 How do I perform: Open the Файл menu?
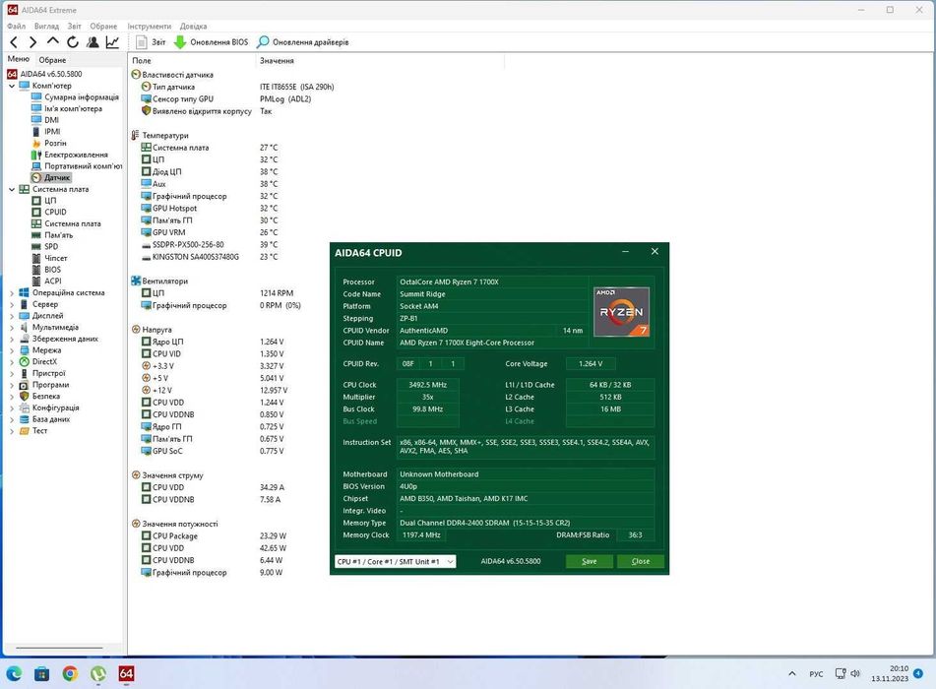click(x=16, y=27)
